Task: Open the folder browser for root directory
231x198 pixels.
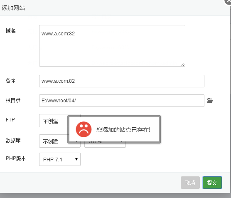Action: point(210,101)
